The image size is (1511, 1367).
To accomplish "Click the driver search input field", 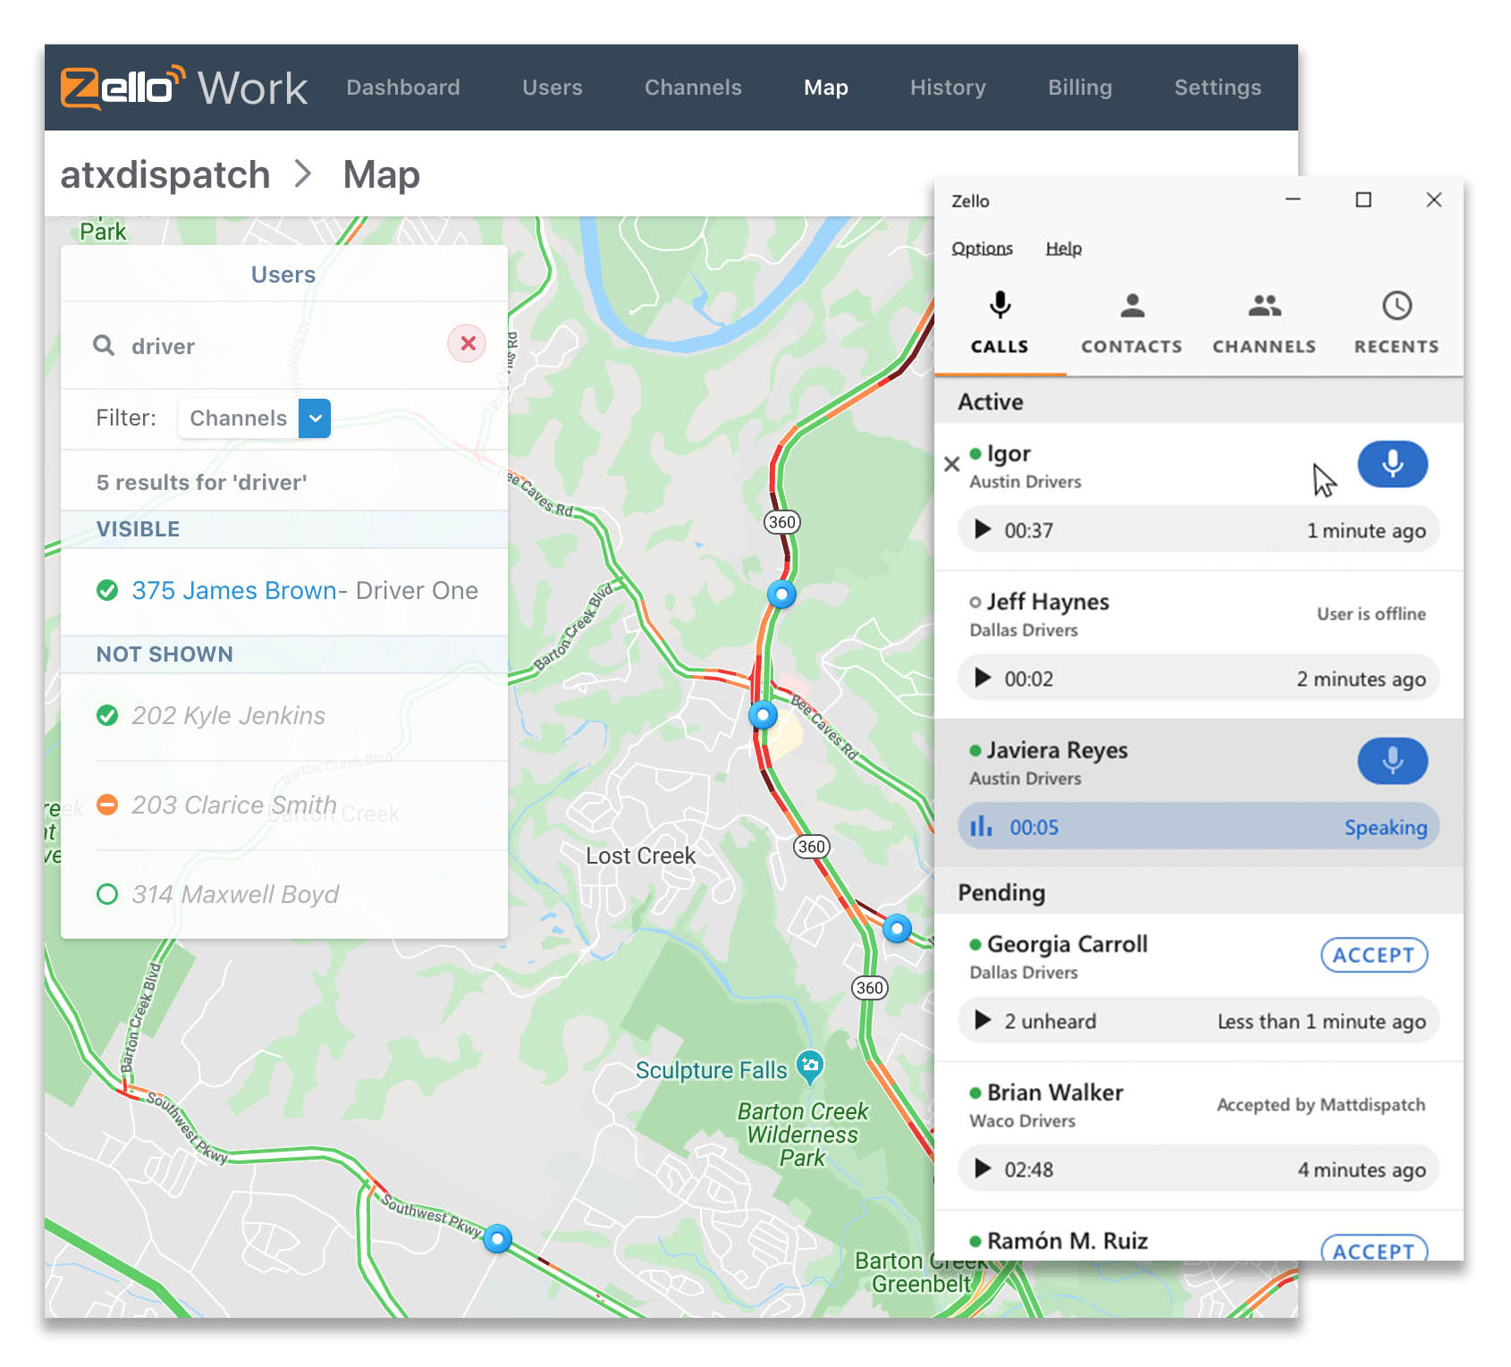I will point(277,347).
